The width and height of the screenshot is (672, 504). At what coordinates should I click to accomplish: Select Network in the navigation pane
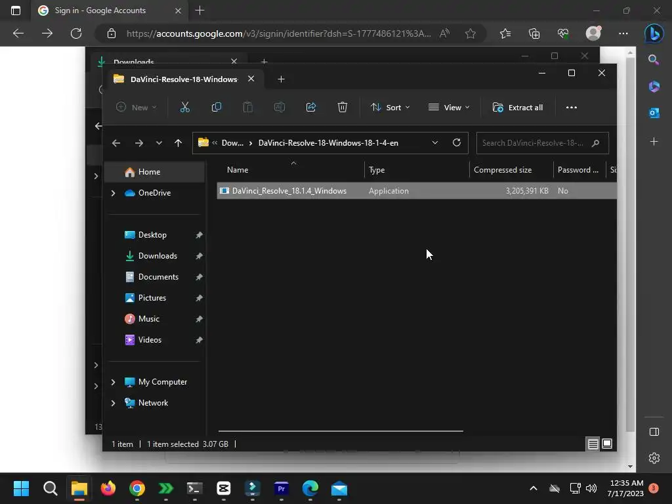(153, 403)
